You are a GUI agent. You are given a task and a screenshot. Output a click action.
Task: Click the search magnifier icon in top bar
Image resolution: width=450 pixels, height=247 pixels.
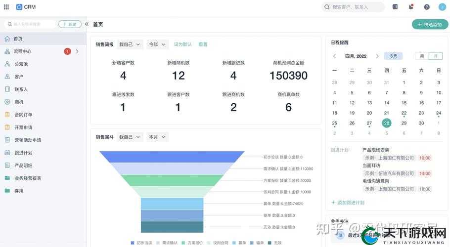point(327,7)
